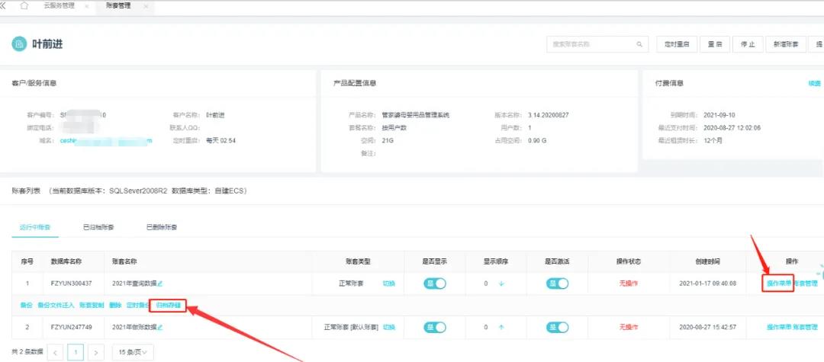Expand 操作菜单 for row FZYUN247749

pyautogui.click(x=778, y=327)
